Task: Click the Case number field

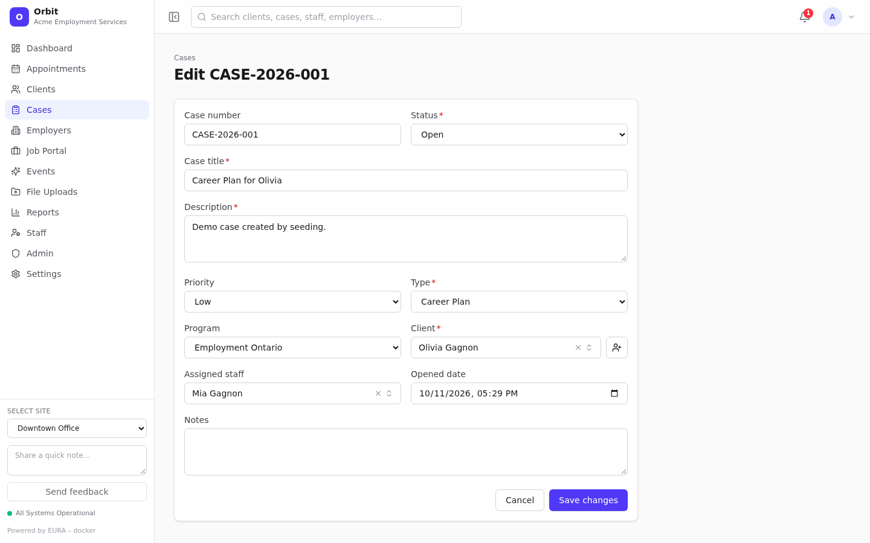Action: point(292,135)
